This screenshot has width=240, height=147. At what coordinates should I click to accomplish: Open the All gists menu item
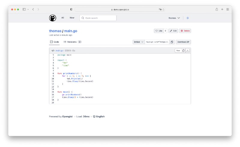[63, 18]
